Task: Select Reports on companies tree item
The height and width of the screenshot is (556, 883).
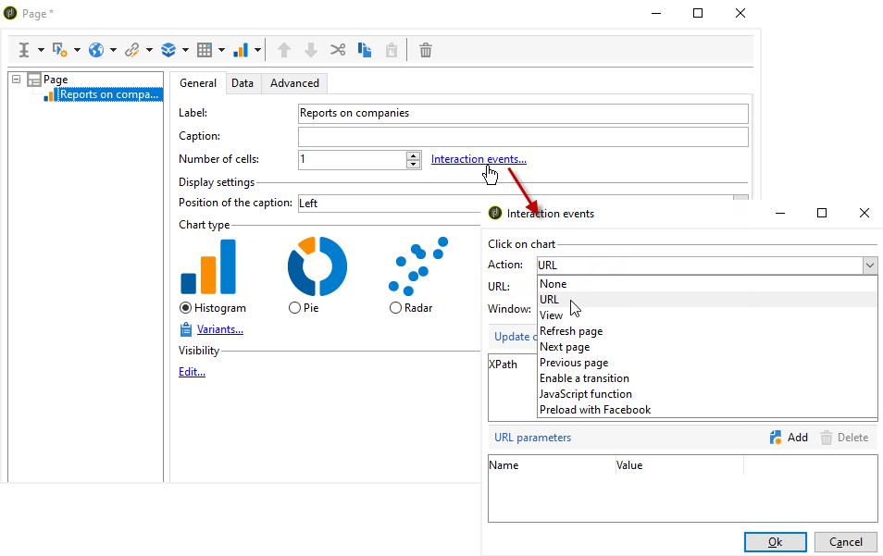Action: click(109, 94)
